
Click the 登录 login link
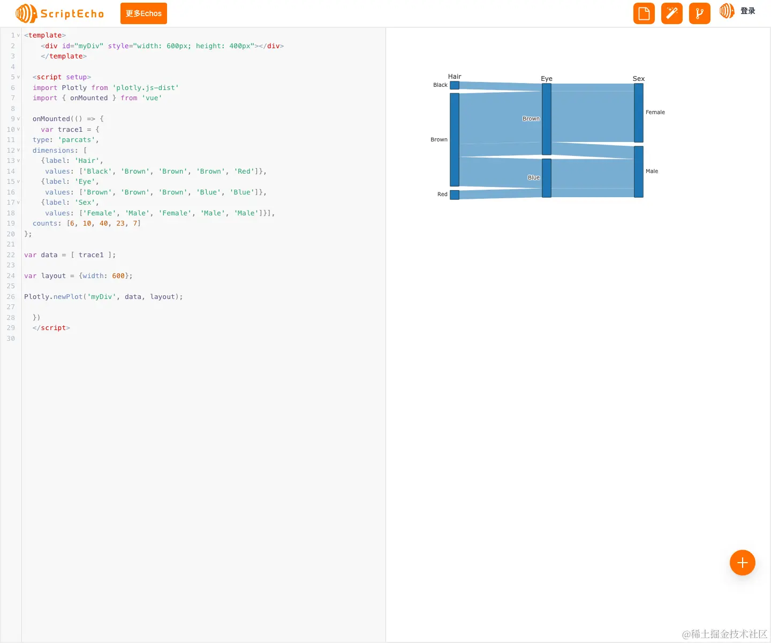(748, 11)
